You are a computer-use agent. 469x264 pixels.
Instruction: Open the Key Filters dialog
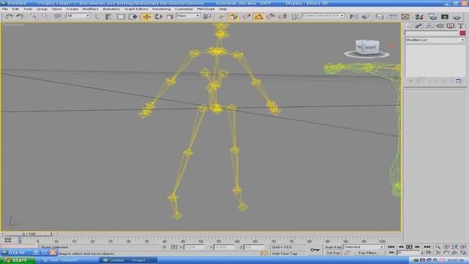coord(367,253)
